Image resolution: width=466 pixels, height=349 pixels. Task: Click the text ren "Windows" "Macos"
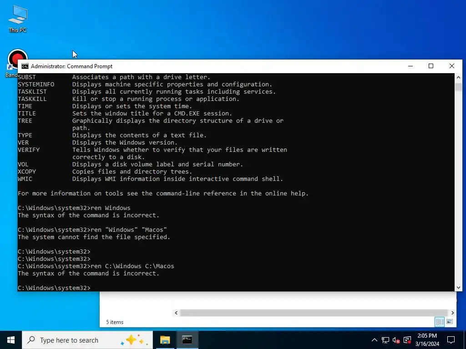129,229
